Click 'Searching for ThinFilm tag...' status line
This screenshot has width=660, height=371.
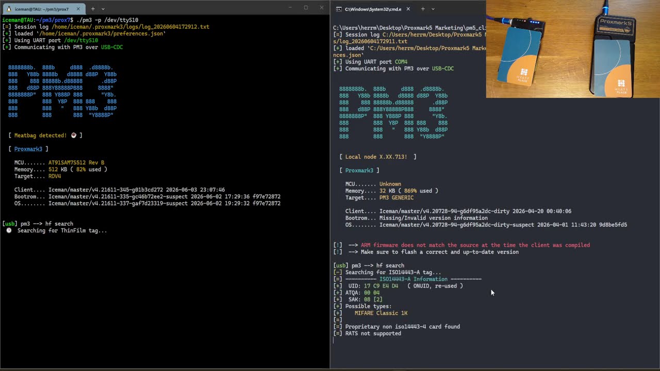coord(62,230)
